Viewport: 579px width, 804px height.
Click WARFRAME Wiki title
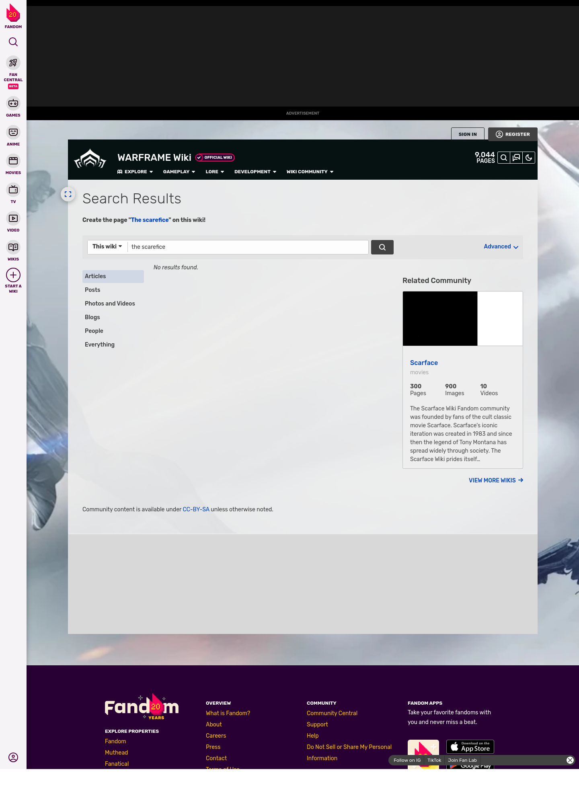154,158
